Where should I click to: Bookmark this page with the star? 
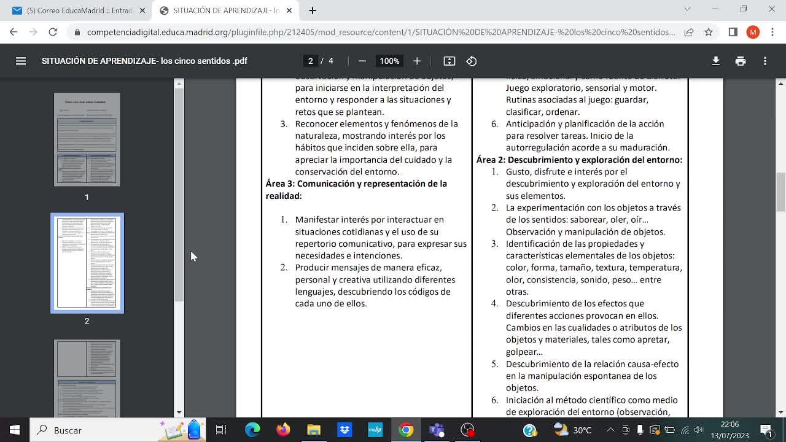pos(709,32)
